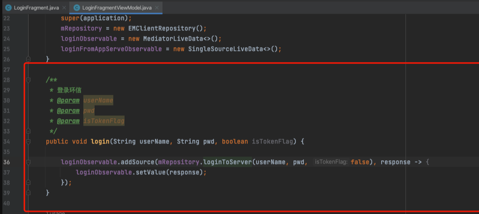The width and height of the screenshot is (479, 214).
Task: Click the pwd Javadoc param on line 31
Action: [89, 111]
